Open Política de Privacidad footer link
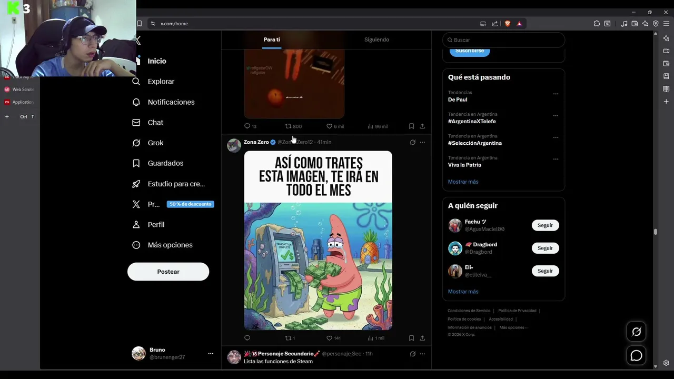 pyautogui.click(x=517, y=311)
